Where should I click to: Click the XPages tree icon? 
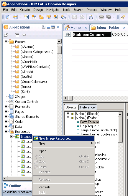[x=12, y=96]
